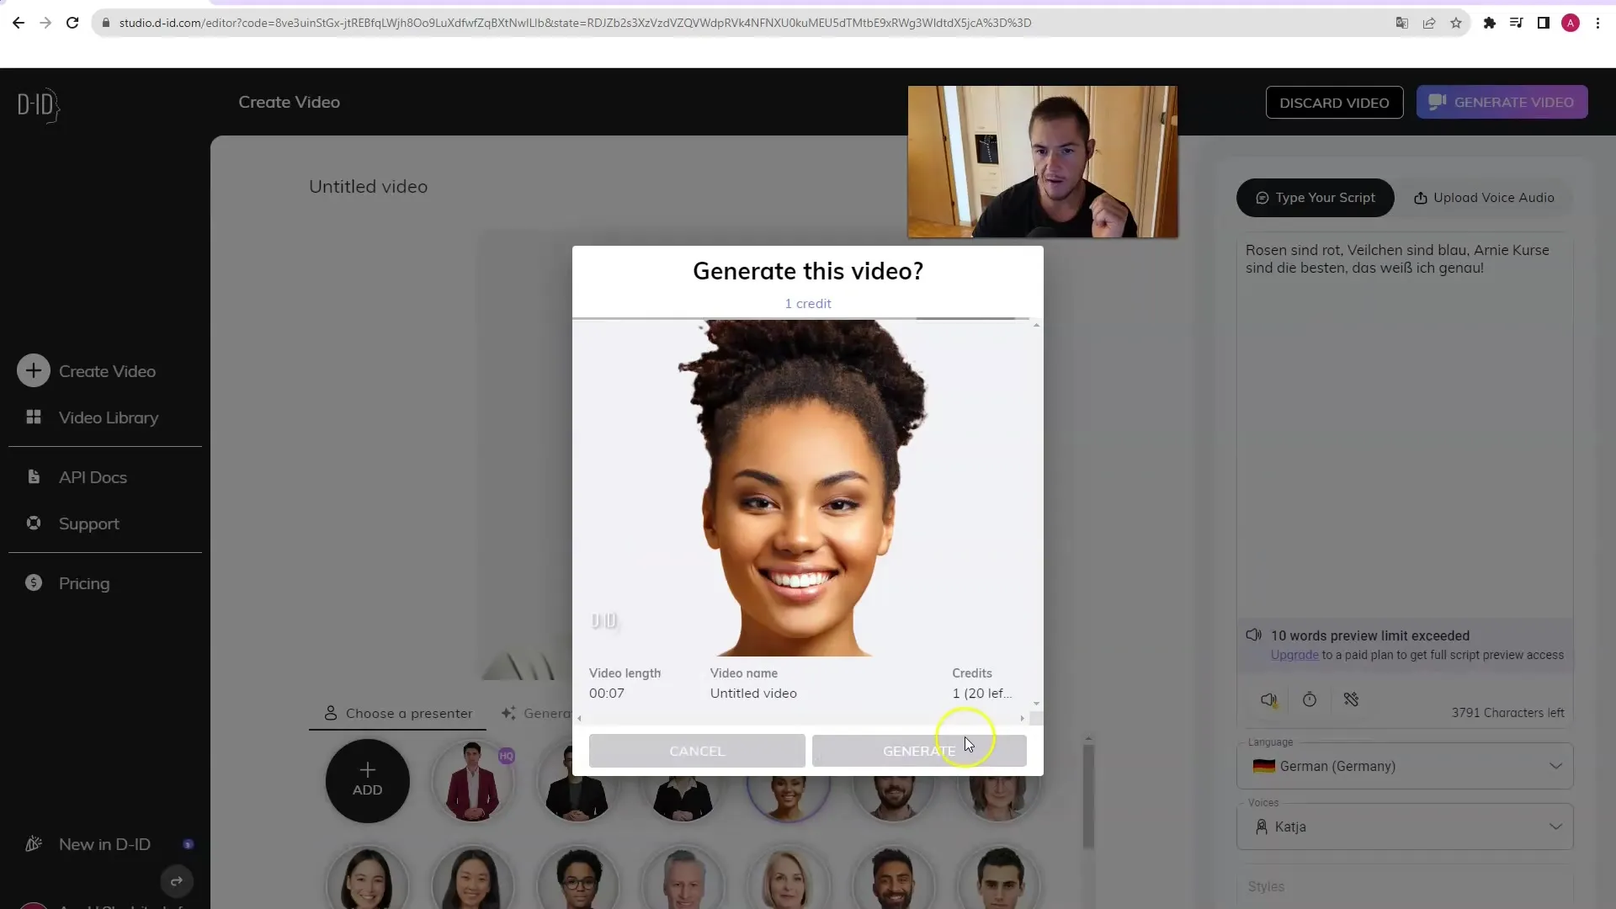Click the Support sidebar icon

(32, 523)
